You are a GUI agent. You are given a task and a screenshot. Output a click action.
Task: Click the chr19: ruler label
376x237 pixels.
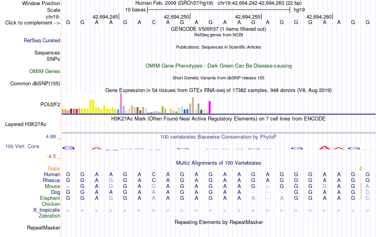[53, 17]
